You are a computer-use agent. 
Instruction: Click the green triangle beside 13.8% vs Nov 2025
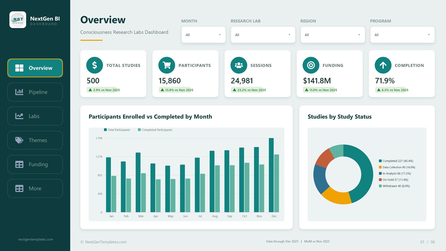coord(162,90)
